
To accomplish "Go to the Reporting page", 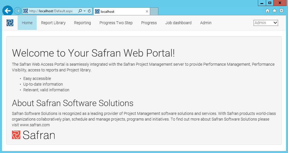I will click(x=82, y=23).
